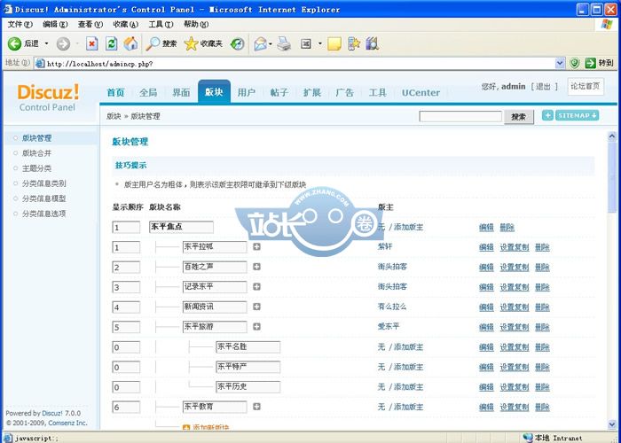
Task: Click 编辑 link in 东平焦点 row
Action: point(486,228)
